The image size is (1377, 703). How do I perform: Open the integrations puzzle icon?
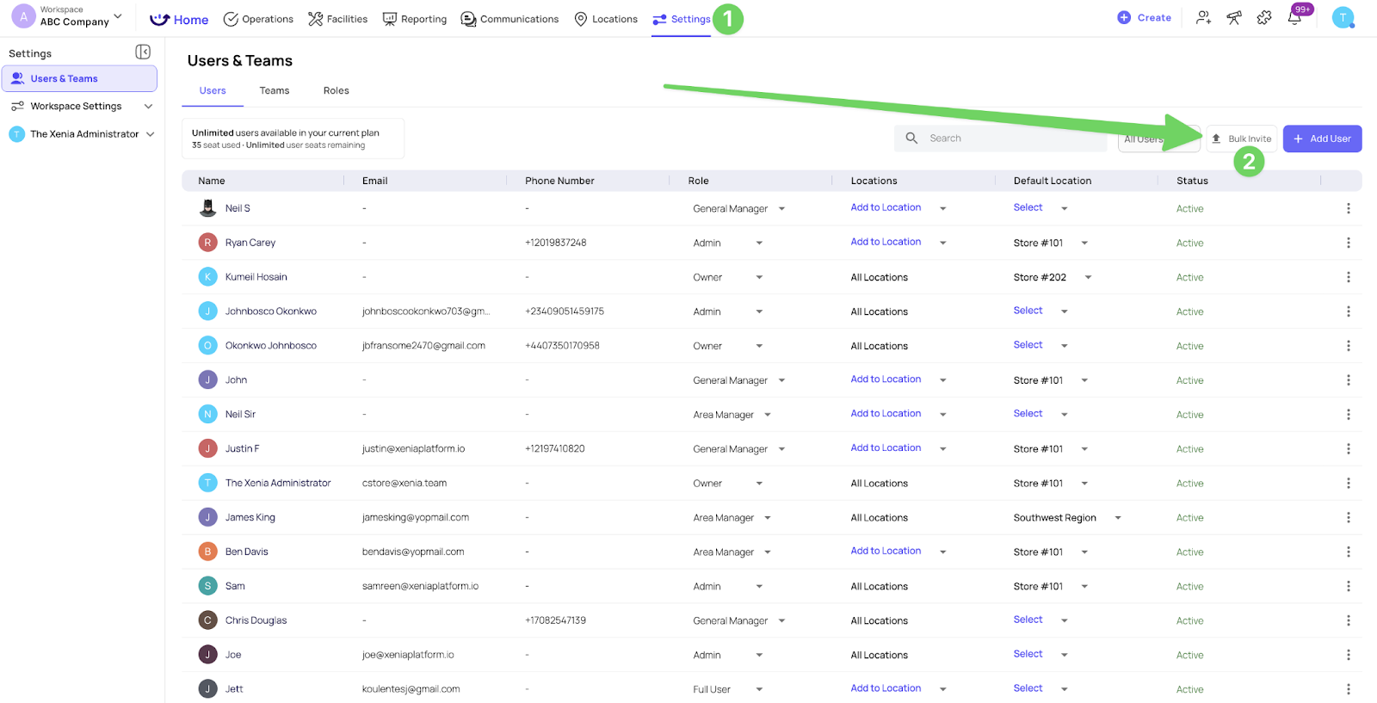click(x=1264, y=18)
